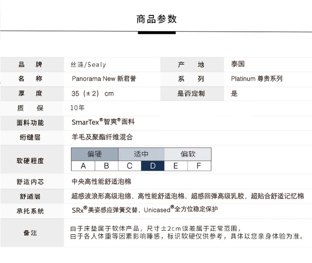The width and height of the screenshot is (312, 263).
Task: Pick firmness level F cell
Action: [x=199, y=166]
